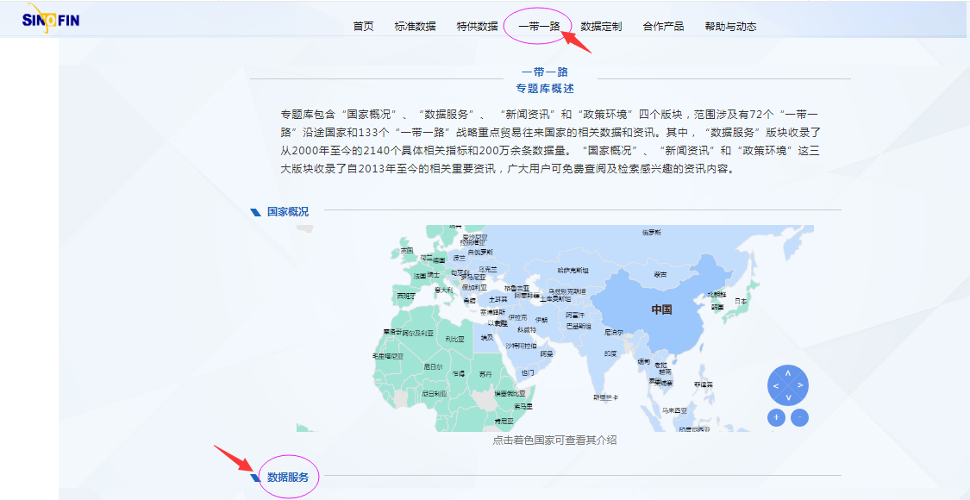Open the 首页 menu item
The width and height of the screenshot is (970, 500).
click(363, 27)
